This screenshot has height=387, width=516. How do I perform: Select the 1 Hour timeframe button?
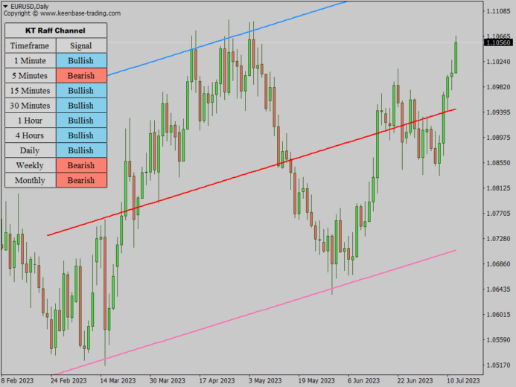coord(31,121)
